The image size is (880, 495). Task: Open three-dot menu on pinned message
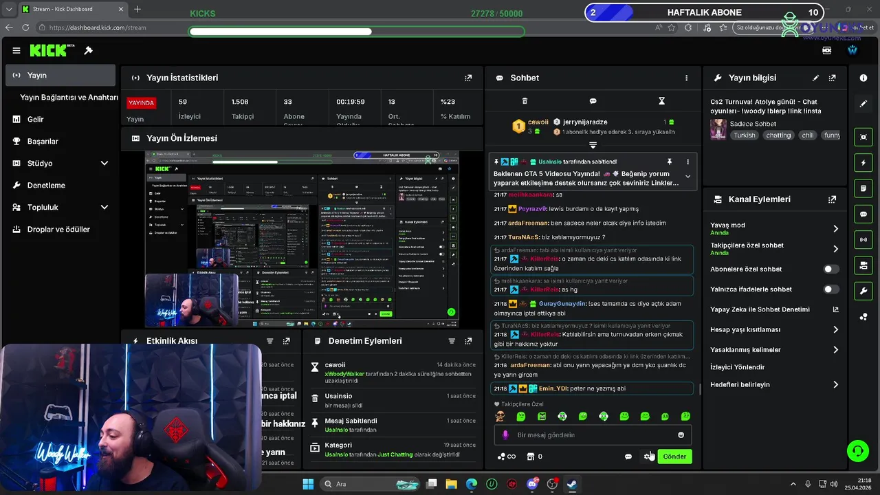687,162
